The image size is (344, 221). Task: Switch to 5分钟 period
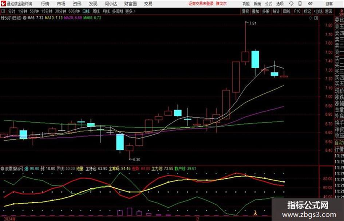(34, 11)
